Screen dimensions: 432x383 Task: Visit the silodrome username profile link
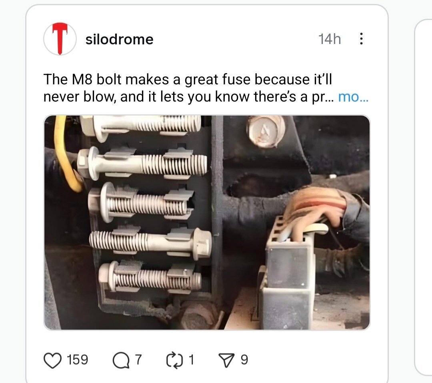(119, 39)
